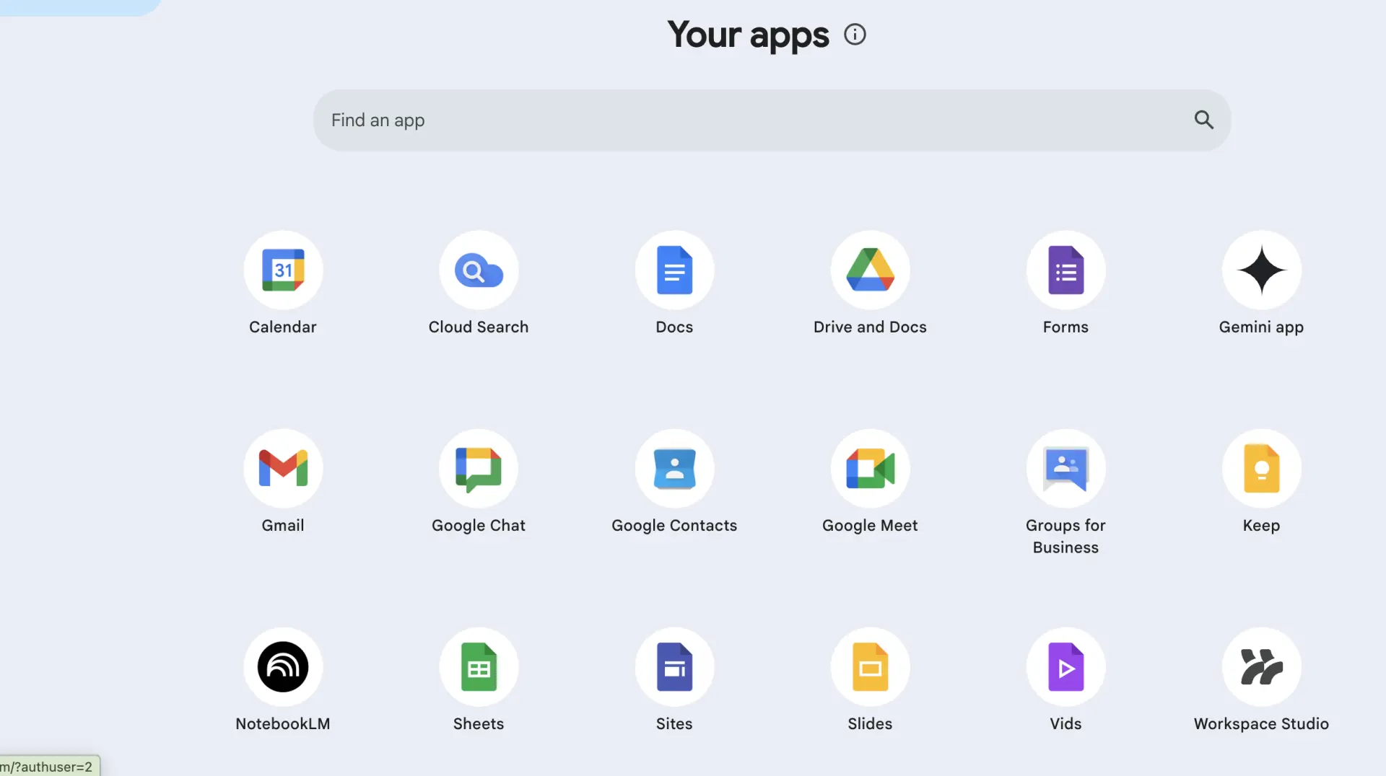Open the Calendar app icon
Screen dimensions: 1386x776
tap(283, 270)
